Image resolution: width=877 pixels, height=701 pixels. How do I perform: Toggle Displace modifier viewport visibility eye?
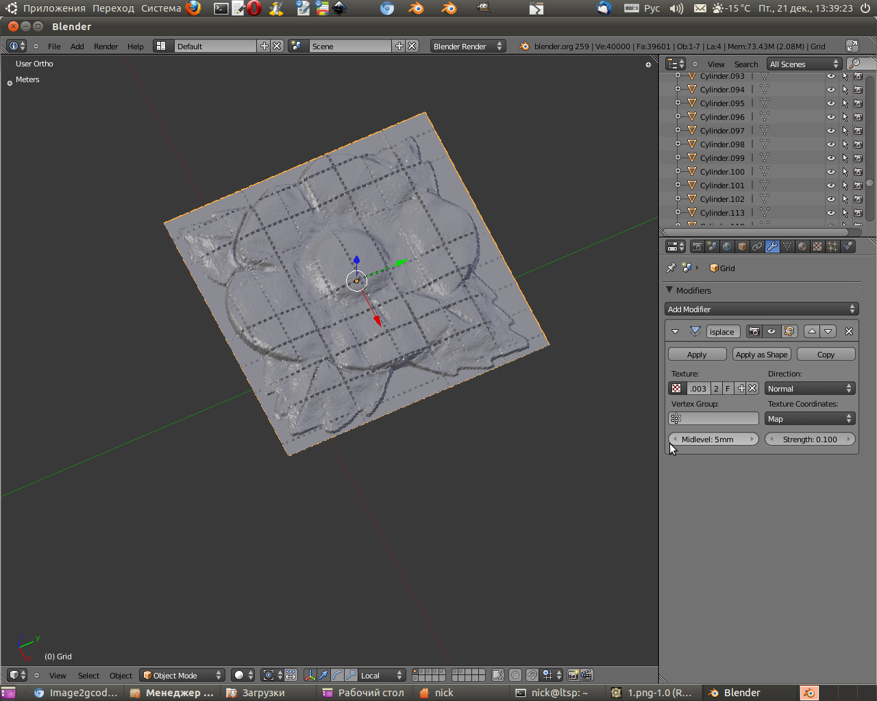pos(771,331)
